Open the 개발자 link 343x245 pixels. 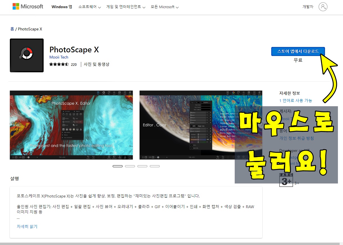308,7
